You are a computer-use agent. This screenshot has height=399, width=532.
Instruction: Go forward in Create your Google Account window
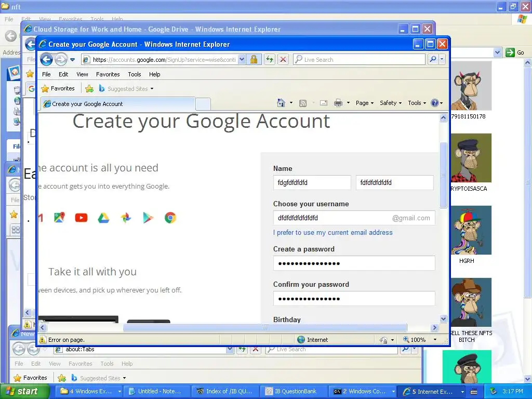coord(61,60)
